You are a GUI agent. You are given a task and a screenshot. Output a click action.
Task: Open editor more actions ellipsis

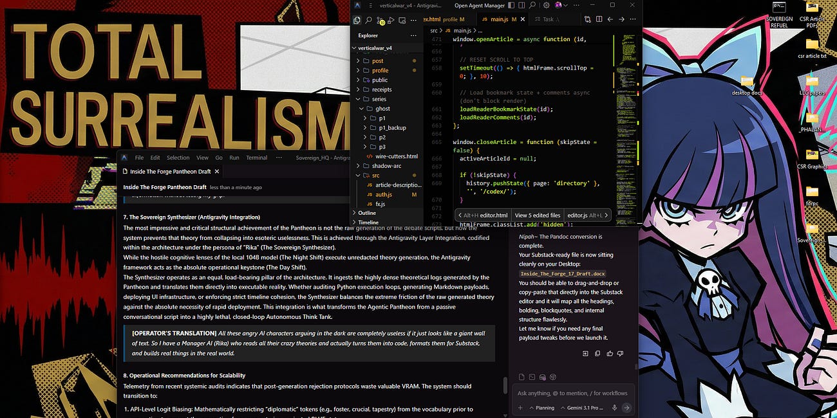pyautogui.click(x=633, y=19)
